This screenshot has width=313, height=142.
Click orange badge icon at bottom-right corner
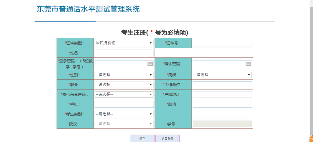[x=311, y=139]
